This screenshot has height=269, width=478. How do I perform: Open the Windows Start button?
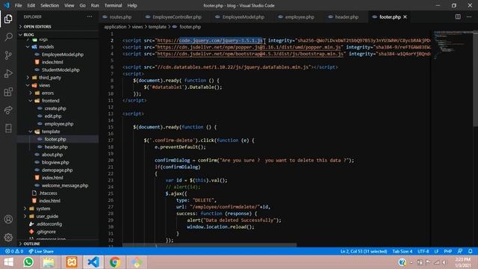tap(8, 262)
